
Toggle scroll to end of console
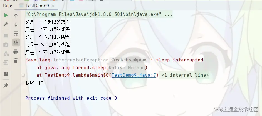pyautogui.click(x=16, y=43)
